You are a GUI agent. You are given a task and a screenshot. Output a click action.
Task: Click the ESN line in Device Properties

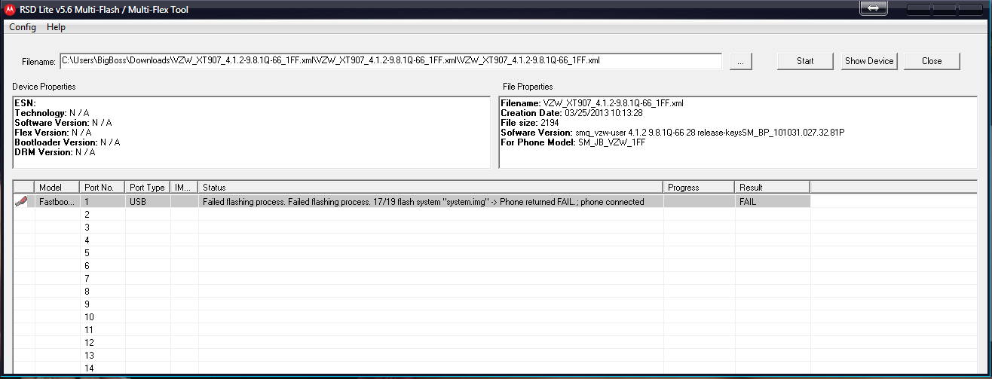[25, 103]
